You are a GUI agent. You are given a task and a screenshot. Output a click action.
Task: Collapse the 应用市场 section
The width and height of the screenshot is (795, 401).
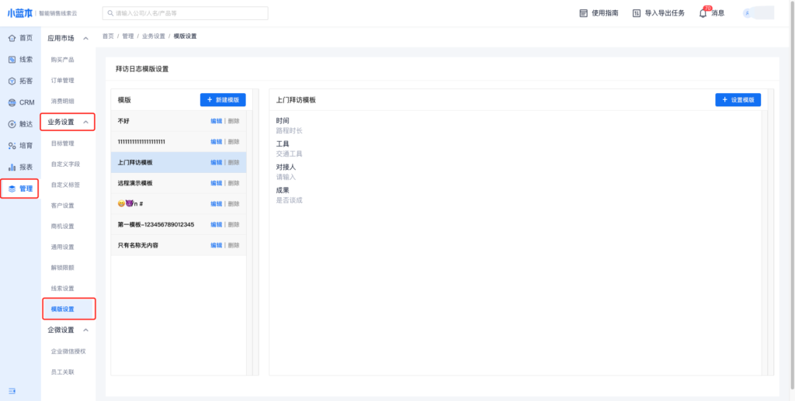(85, 38)
